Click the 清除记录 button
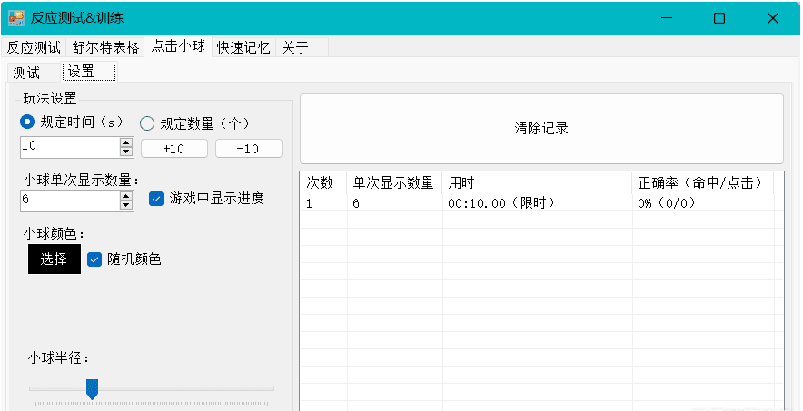Image resolution: width=803 pixels, height=411 pixels. (x=541, y=128)
